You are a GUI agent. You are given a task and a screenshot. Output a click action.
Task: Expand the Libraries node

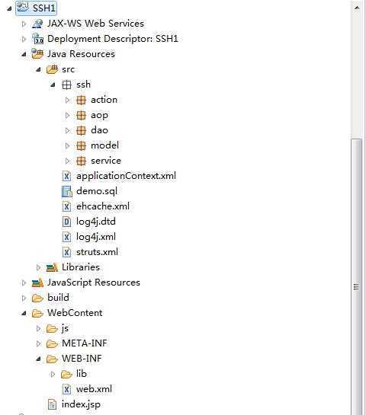point(38,267)
